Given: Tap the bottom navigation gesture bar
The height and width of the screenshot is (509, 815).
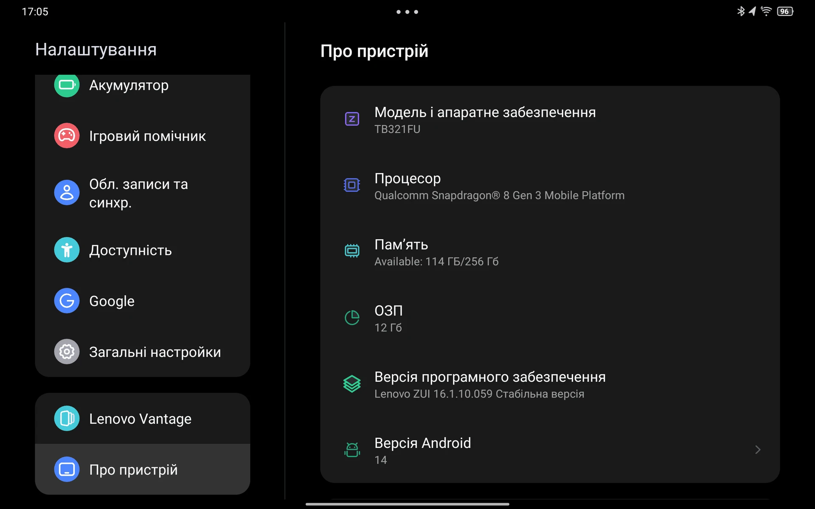Looking at the screenshot, I should (x=407, y=504).
